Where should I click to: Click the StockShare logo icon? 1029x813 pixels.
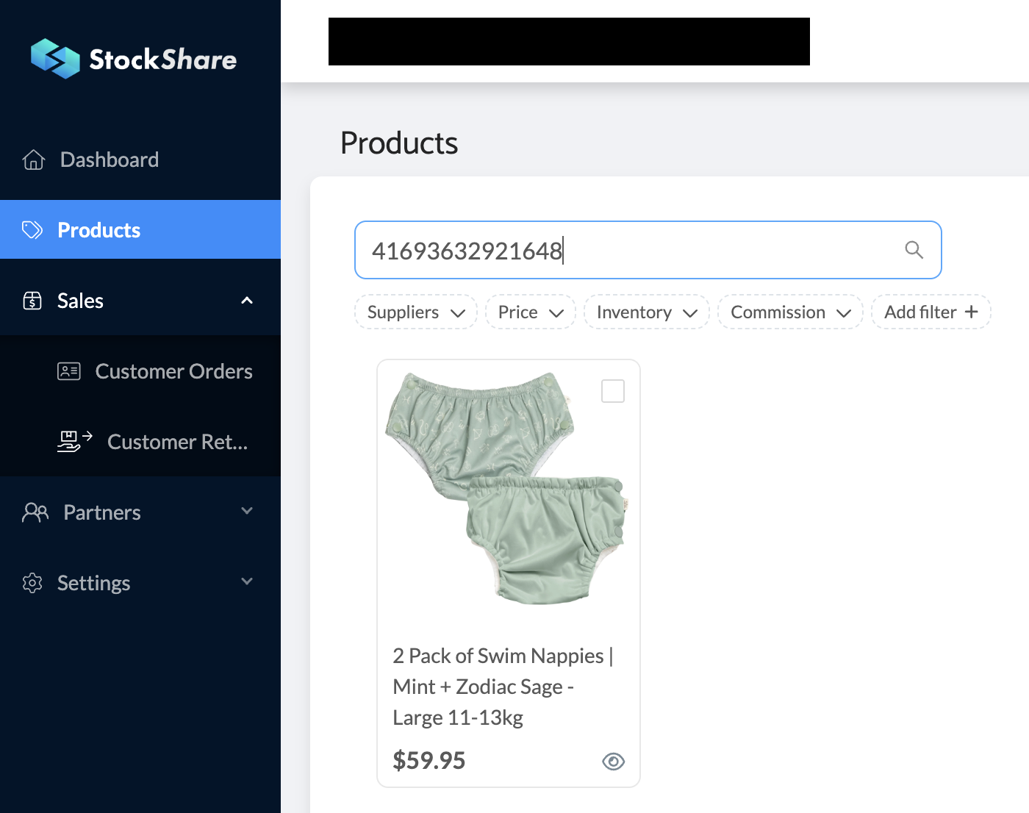pos(55,59)
